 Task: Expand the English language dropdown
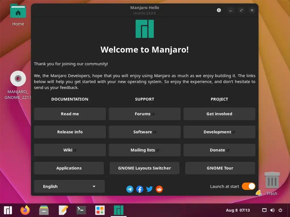pyautogui.click(x=69, y=186)
